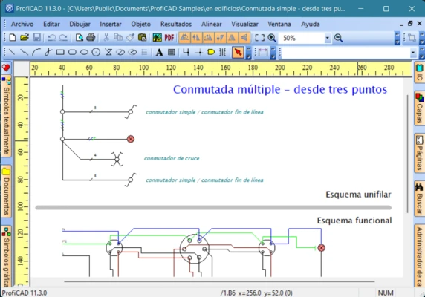
Task: Open the Insertar menu
Action: pyautogui.click(x=111, y=24)
